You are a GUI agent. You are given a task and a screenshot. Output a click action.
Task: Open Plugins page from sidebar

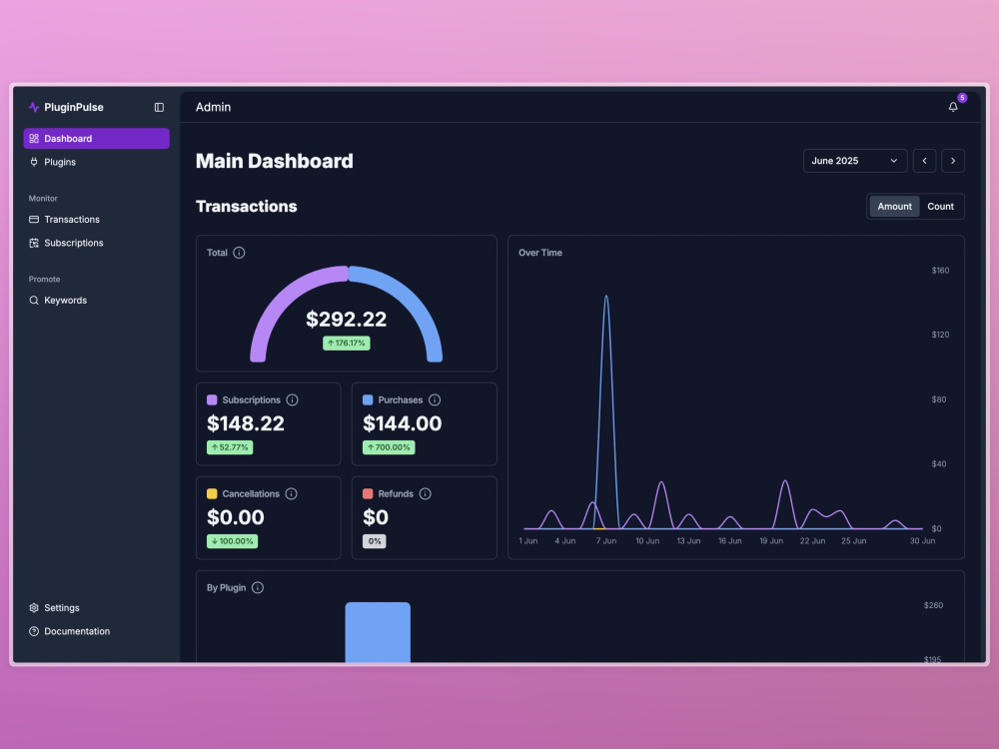[97, 162]
